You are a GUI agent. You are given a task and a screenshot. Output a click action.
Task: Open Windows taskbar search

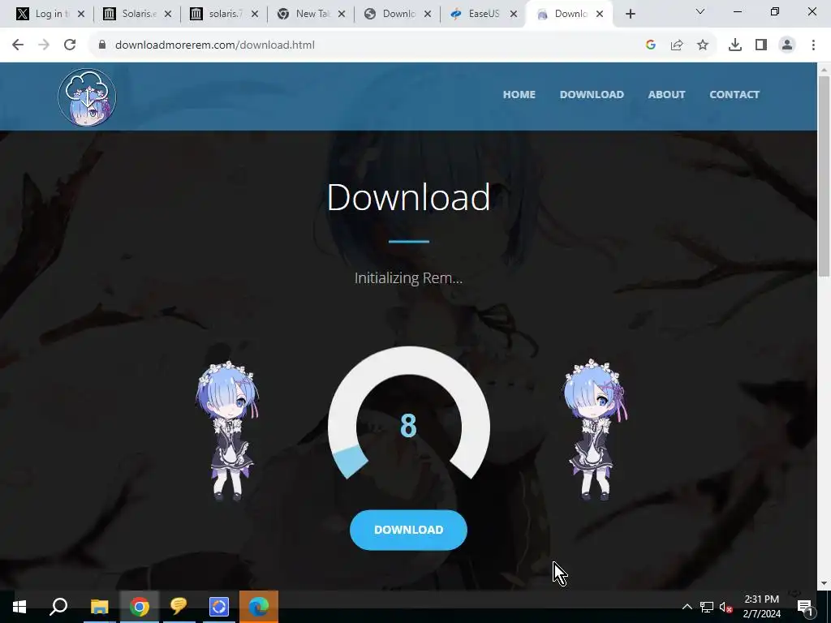coord(58,607)
